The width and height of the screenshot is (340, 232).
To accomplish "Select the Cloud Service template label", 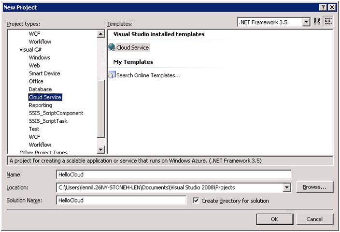I will tap(132, 47).
